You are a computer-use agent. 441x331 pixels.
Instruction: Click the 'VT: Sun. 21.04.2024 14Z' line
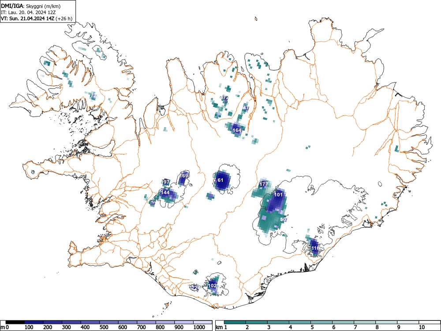(x=28, y=19)
